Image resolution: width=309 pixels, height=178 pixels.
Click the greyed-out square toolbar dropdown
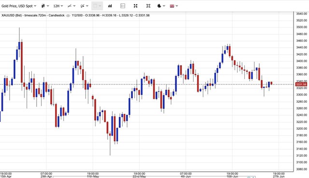[x=97, y=6]
